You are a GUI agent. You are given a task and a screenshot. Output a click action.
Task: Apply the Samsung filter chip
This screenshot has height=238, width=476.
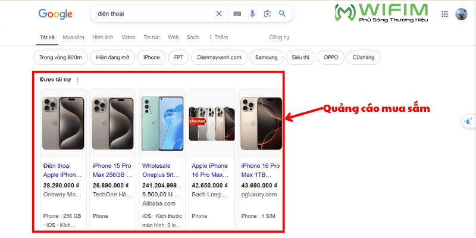click(x=267, y=57)
